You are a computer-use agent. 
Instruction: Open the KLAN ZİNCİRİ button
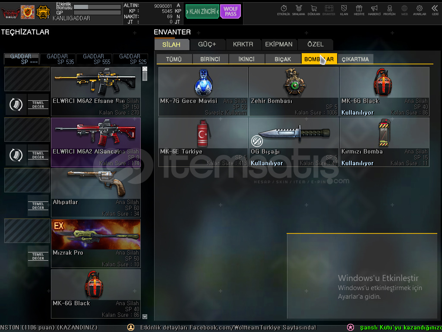pos(202,12)
